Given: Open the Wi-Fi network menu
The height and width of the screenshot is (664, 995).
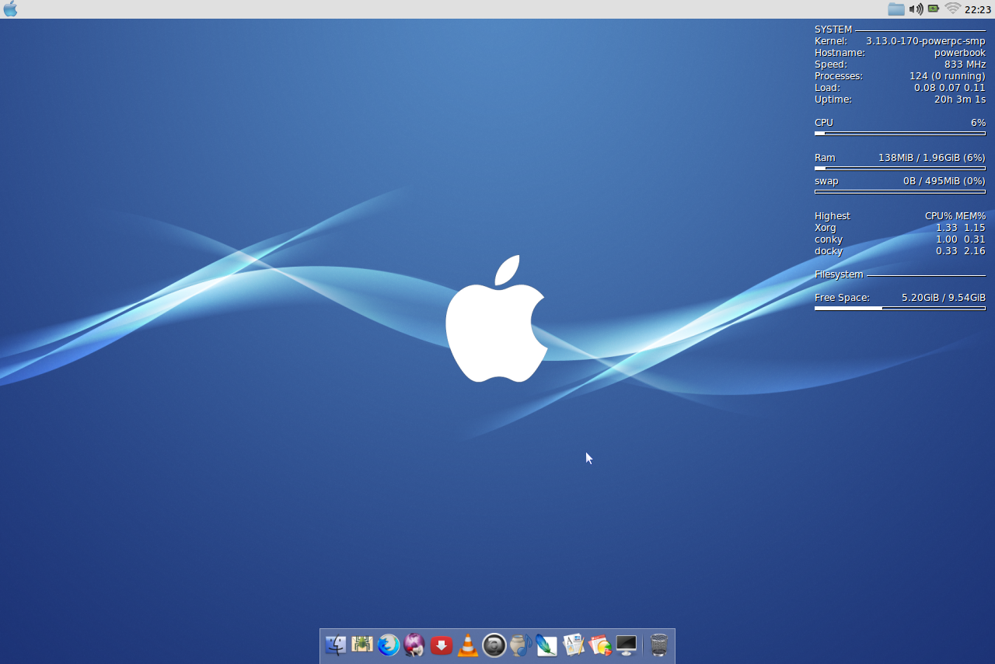Looking at the screenshot, I should click(953, 9).
